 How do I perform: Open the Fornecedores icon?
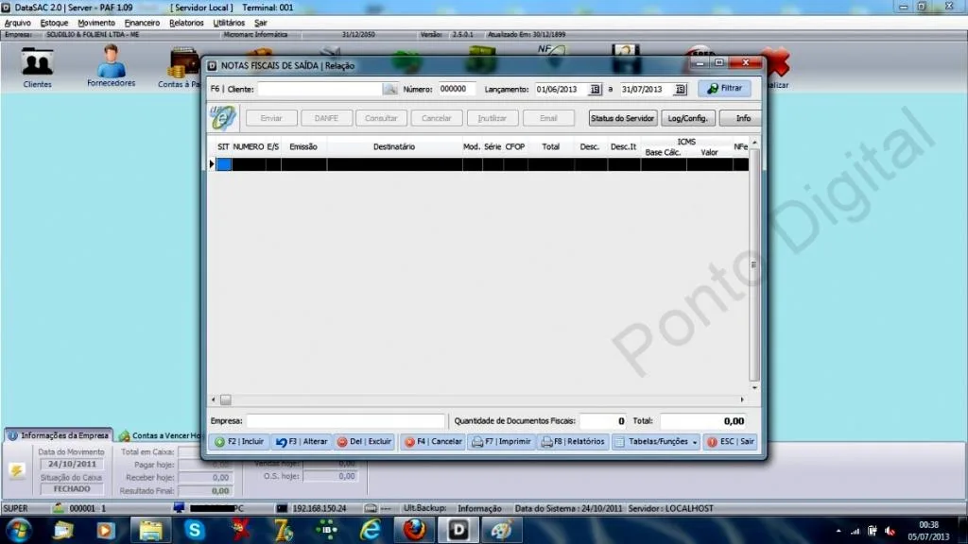(x=111, y=66)
